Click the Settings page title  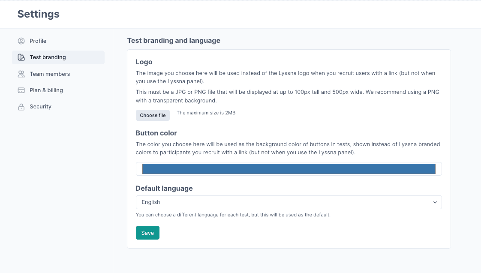pyautogui.click(x=39, y=14)
